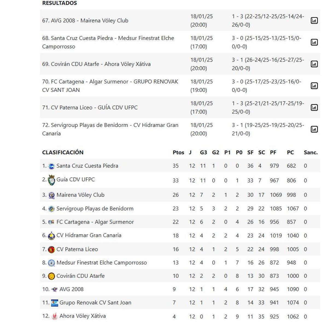Click the Mairena Vóley Club crest icon
Viewport: 328px width, 322px height.
51,195
